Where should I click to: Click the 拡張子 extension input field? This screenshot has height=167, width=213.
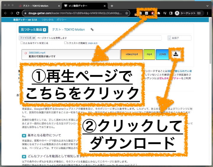coord(181,38)
